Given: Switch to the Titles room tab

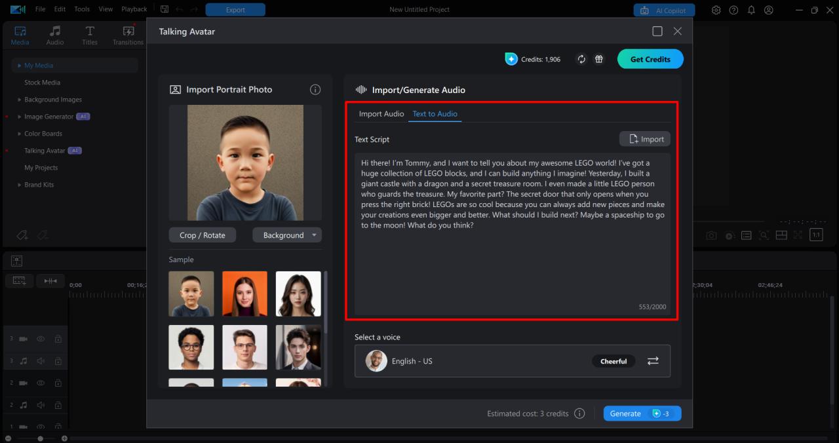Looking at the screenshot, I should pyautogui.click(x=90, y=35).
